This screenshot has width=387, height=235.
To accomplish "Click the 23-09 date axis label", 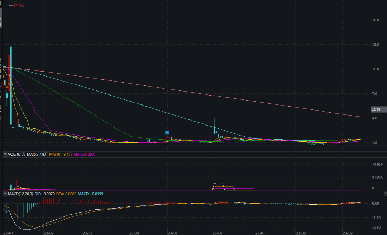I will click(x=348, y=233).
